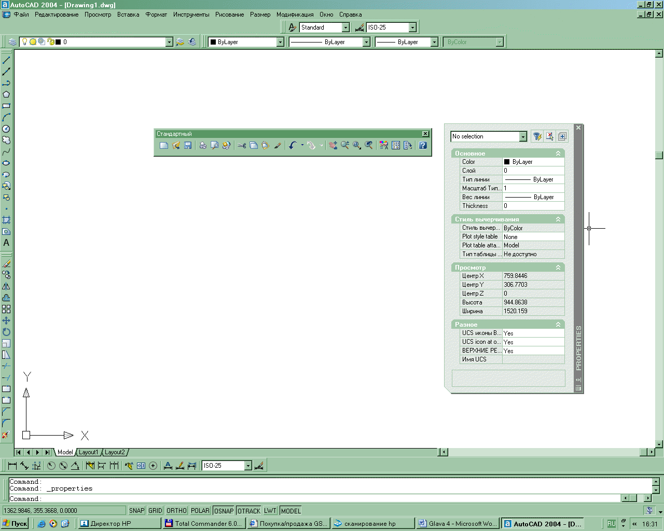Open the Standard text style dropdown

(345, 27)
